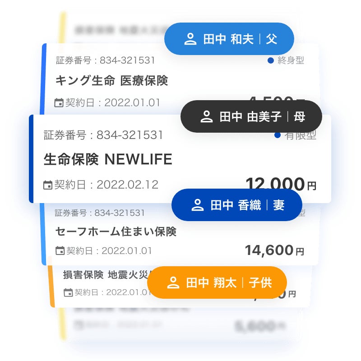Screen dimensions: 361x361
Task: Click person icon on 田中 和夫 badge
Action: coord(190,39)
